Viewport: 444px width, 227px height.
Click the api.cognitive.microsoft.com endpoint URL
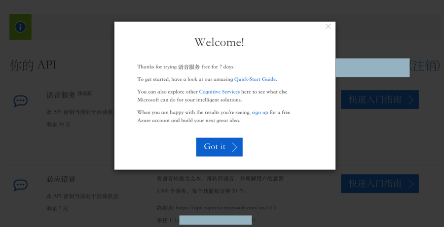click(x=226, y=208)
